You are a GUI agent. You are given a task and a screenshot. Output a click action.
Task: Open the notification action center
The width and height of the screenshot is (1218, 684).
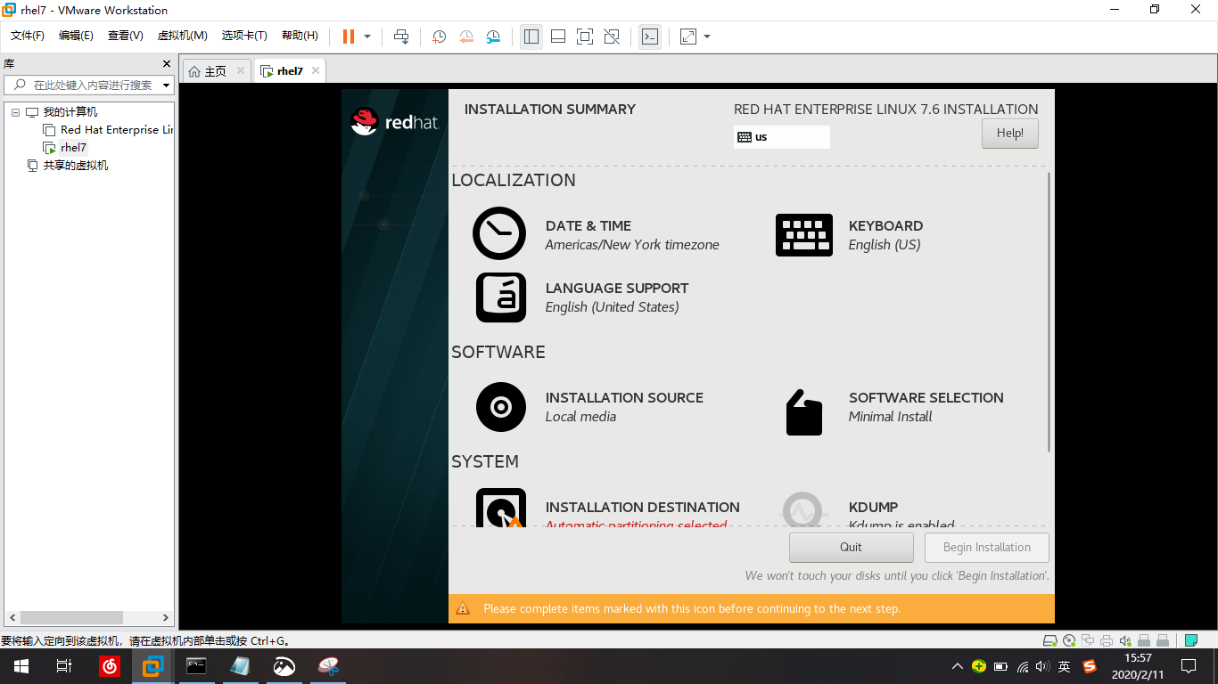tap(1189, 665)
